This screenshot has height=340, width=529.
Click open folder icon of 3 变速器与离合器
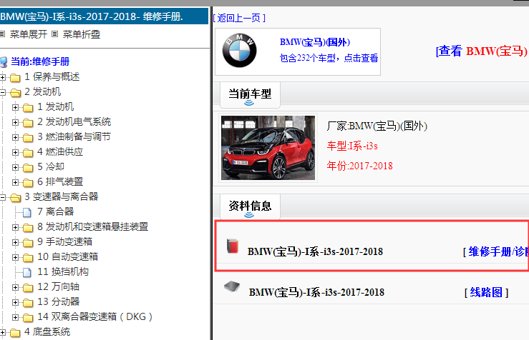click(15, 198)
